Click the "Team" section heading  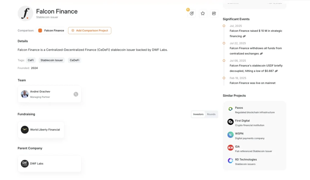(21, 80)
